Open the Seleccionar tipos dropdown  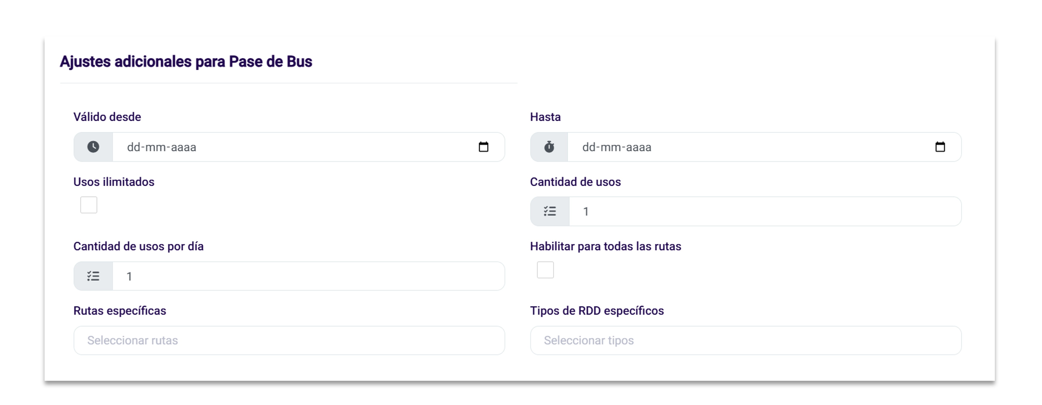746,341
